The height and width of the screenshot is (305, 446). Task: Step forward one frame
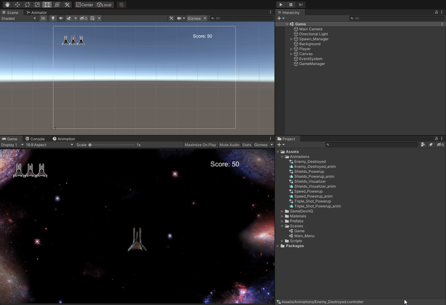tap(301, 5)
